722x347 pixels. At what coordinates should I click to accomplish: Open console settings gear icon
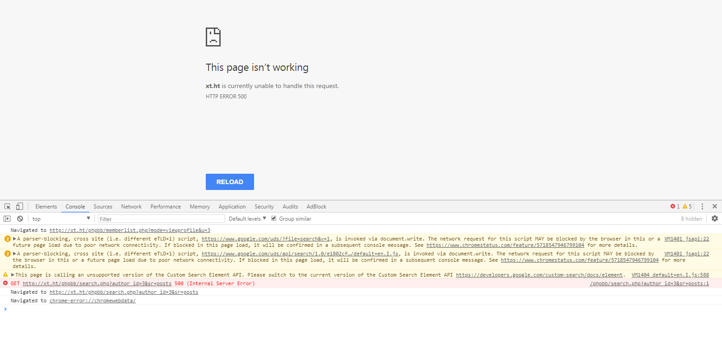coord(715,218)
